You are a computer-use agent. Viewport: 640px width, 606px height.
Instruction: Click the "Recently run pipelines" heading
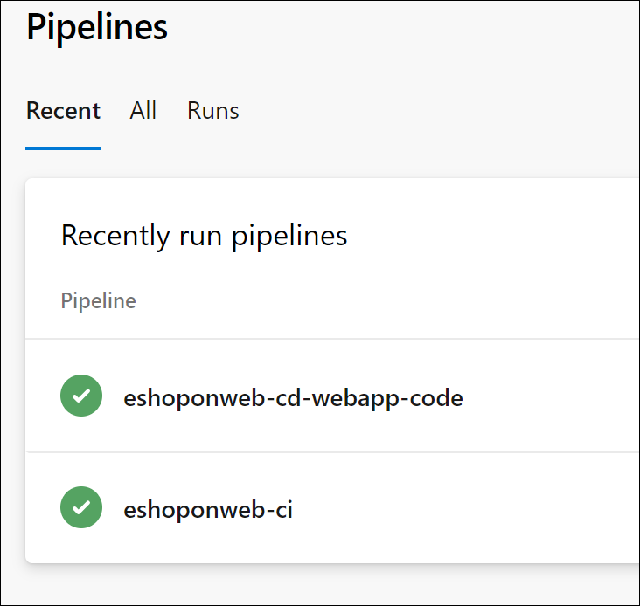pos(204,236)
